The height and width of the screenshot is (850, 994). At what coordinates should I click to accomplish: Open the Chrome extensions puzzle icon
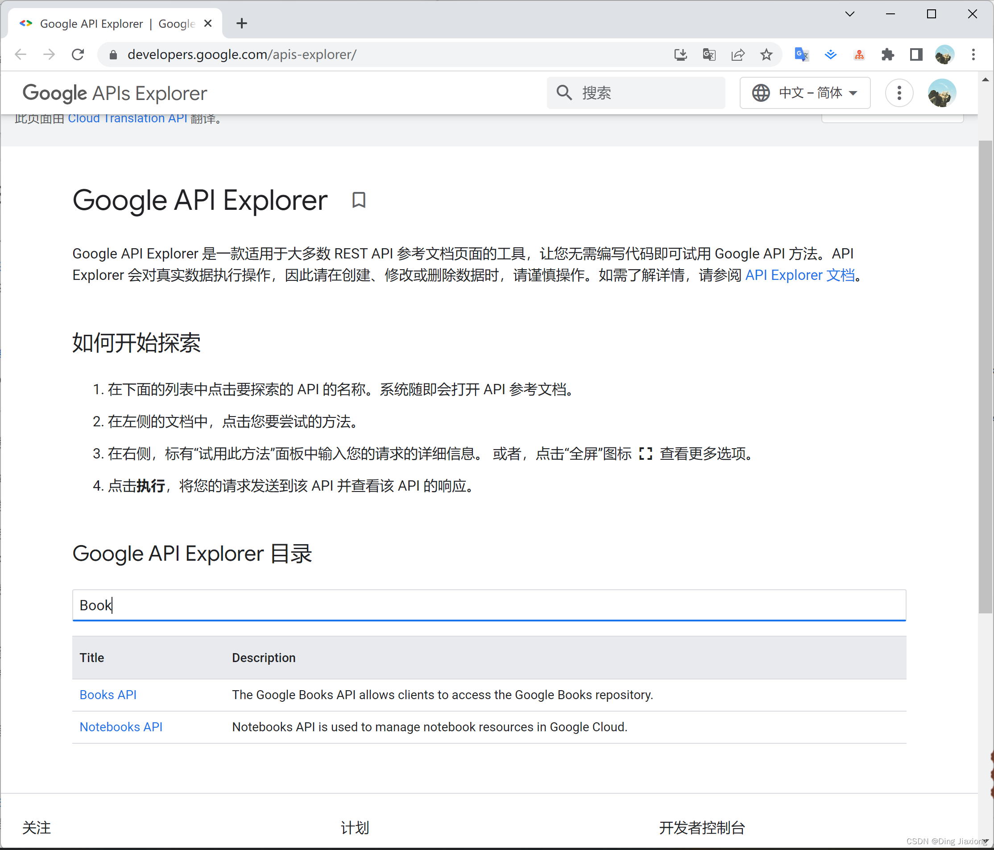(x=887, y=55)
